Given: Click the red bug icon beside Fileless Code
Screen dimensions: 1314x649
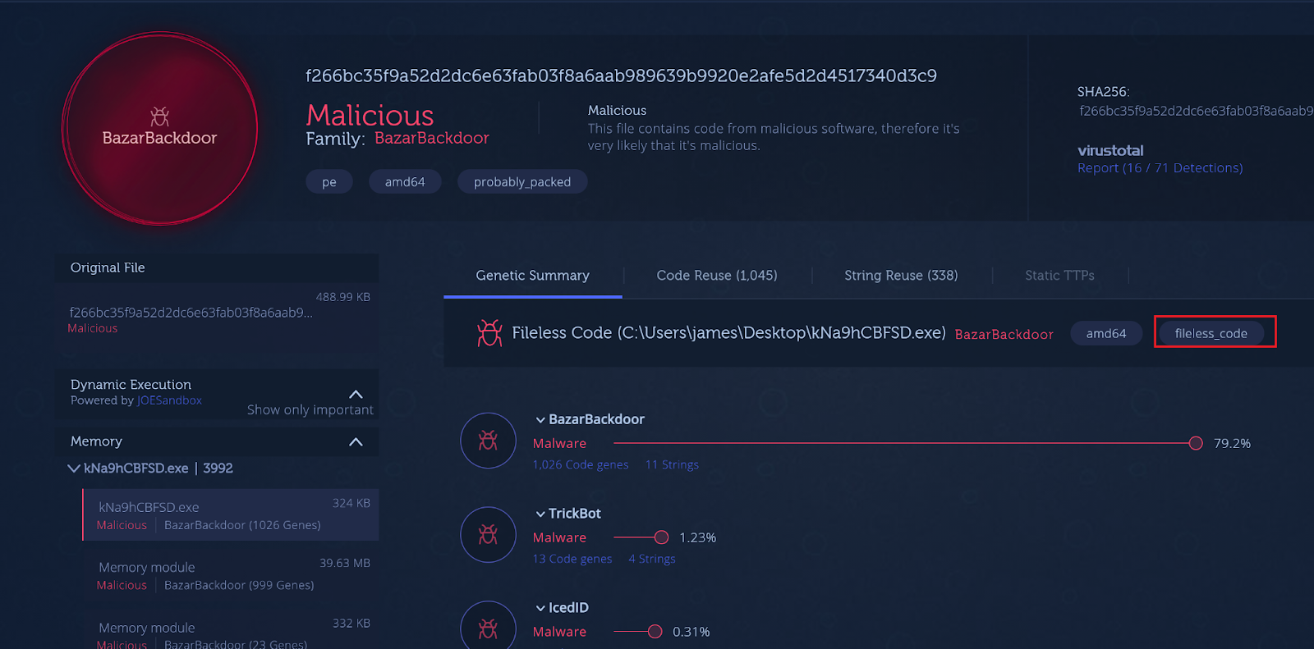Looking at the screenshot, I should tap(489, 332).
